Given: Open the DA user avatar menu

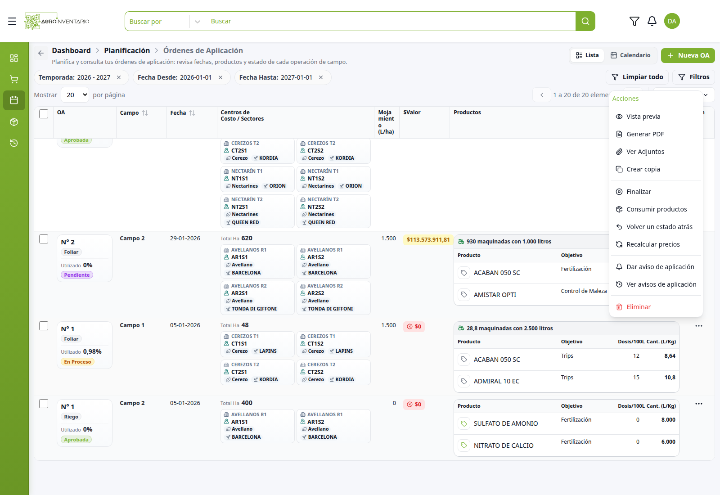Looking at the screenshot, I should [x=672, y=21].
